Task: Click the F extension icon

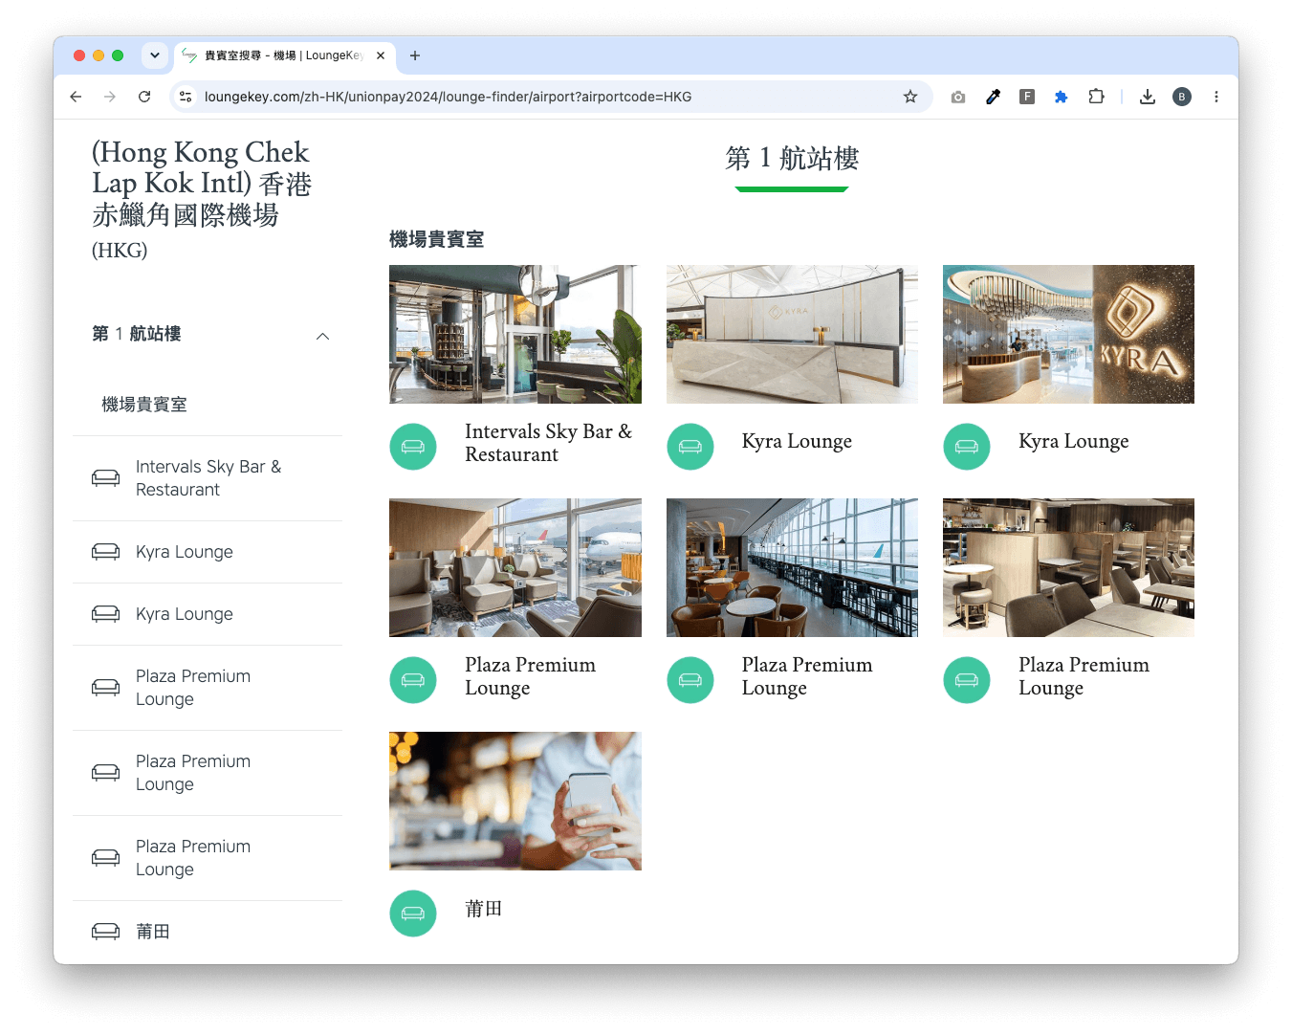Action: [1027, 97]
